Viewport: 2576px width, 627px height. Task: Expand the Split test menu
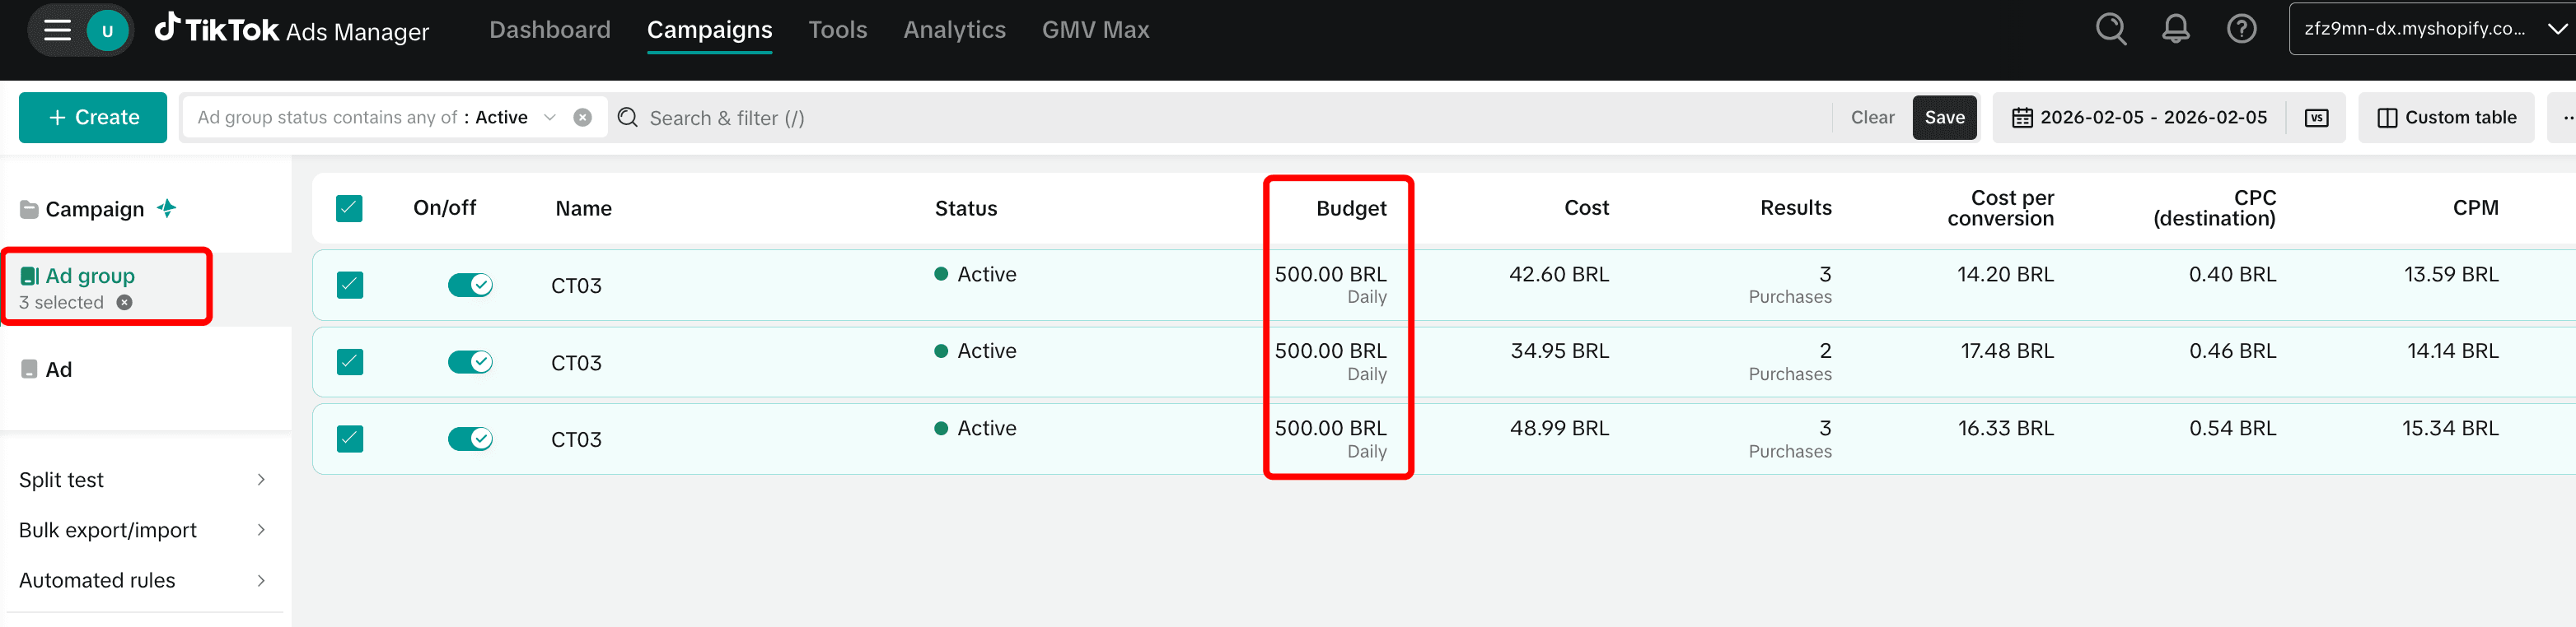pos(143,481)
